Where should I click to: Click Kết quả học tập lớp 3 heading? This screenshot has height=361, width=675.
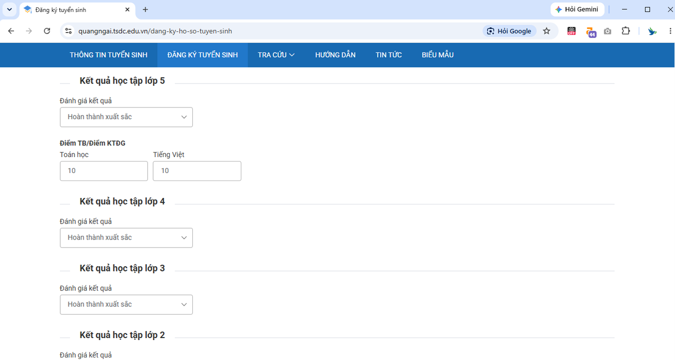click(x=122, y=268)
